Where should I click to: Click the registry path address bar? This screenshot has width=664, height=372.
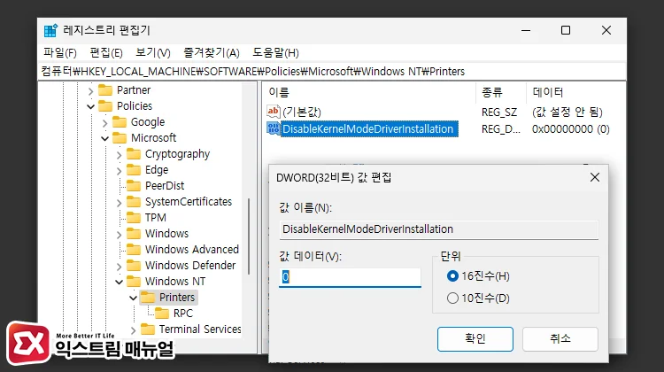pos(332,71)
